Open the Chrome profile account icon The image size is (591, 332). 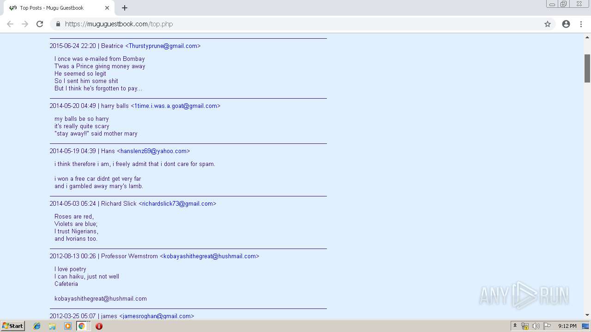tap(566, 24)
